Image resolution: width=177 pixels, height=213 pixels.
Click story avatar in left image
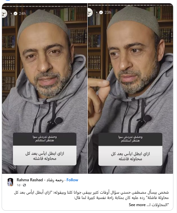tap(4, 13)
